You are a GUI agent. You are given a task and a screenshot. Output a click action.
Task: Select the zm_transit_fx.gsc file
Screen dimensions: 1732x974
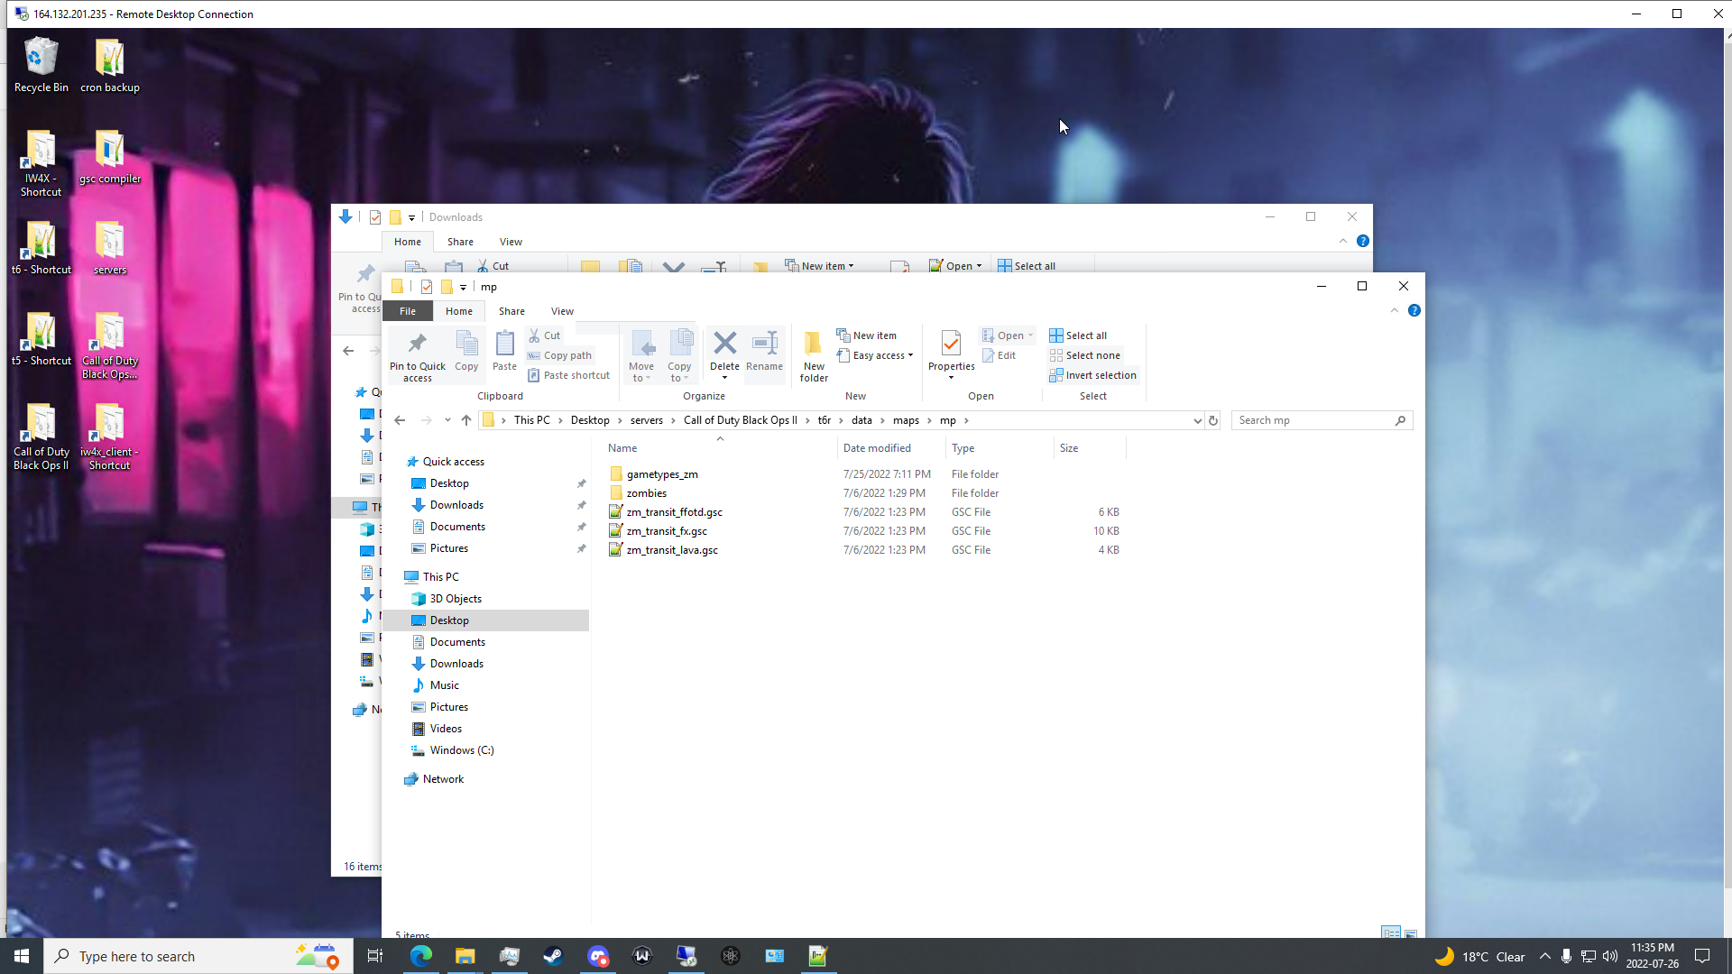pyautogui.click(x=667, y=531)
